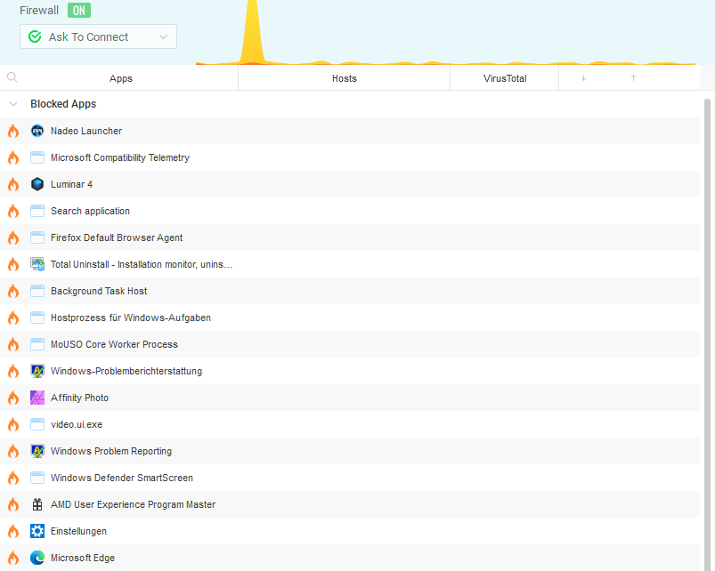Select the Microsoft Edge row name
The height and width of the screenshot is (571, 715).
[x=83, y=558]
